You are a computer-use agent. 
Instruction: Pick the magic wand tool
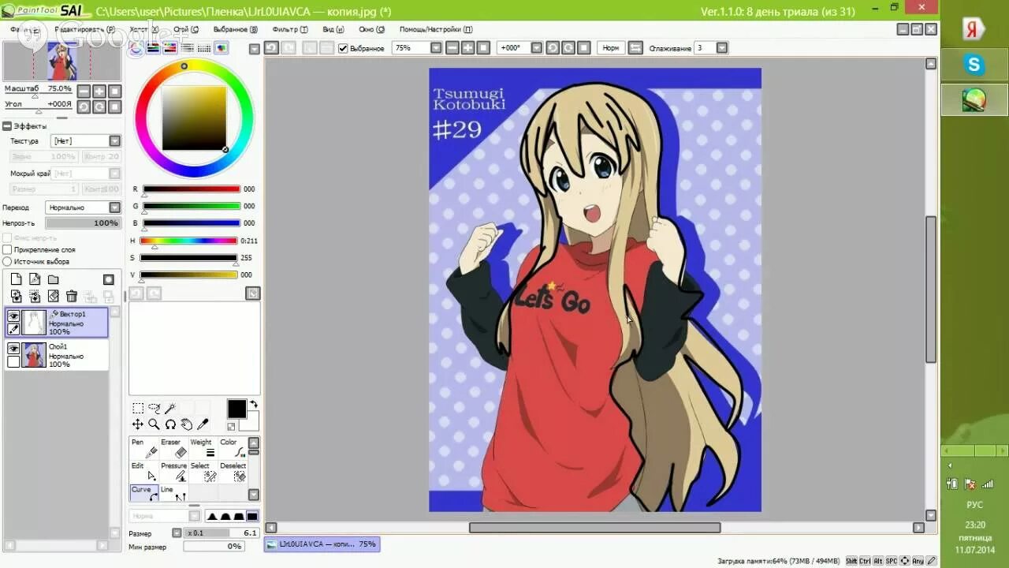[170, 408]
